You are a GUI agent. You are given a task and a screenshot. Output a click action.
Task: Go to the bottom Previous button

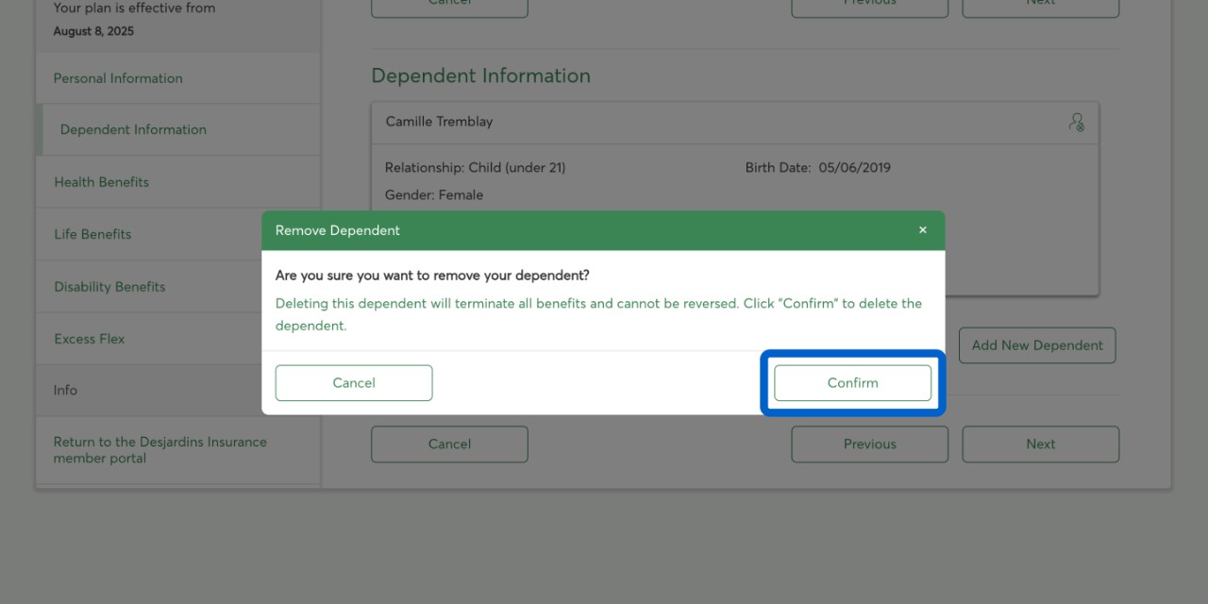[x=869, y=445]
